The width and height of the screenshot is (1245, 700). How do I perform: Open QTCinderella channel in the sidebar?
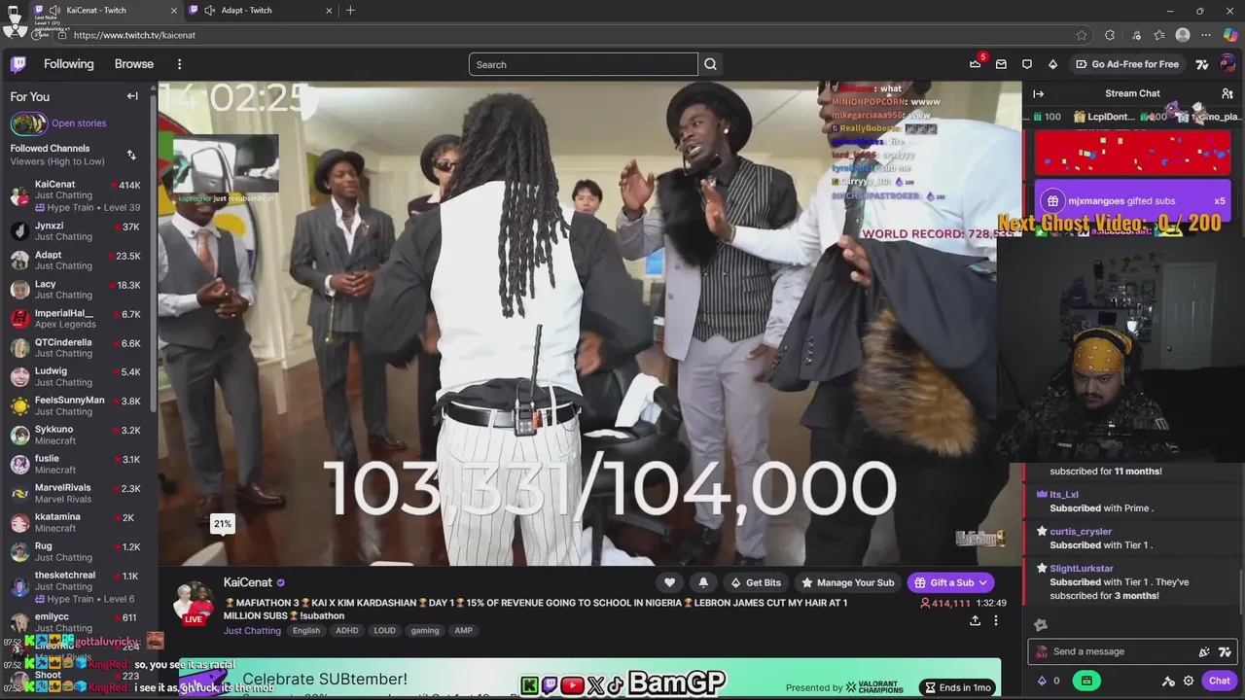(78, 347)
